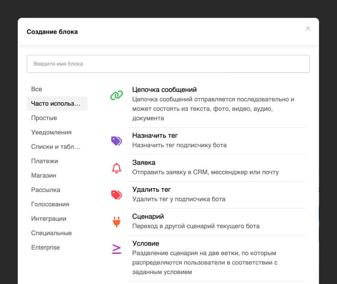Viewport: 337px width, 284px height.
Task: Open the Рассылка category
Action: tap(46, 190)
